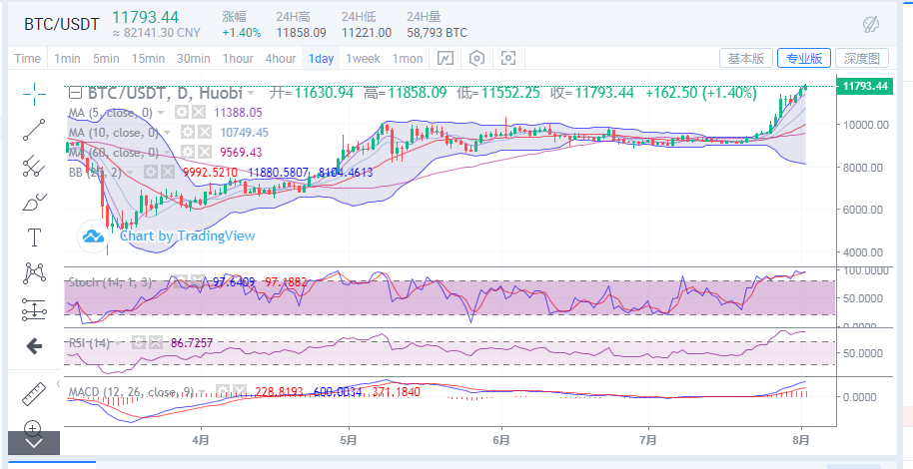Remove the MA 5 indicator
Screen dimensions: 913x469
199,113
